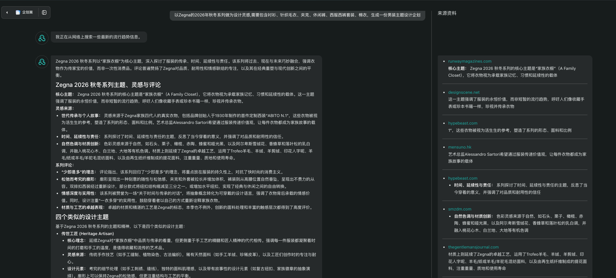
Task: Click the heading Zegna 2026 秋冬系列主题、灵感与评论
Action: [x=108, y=85]
